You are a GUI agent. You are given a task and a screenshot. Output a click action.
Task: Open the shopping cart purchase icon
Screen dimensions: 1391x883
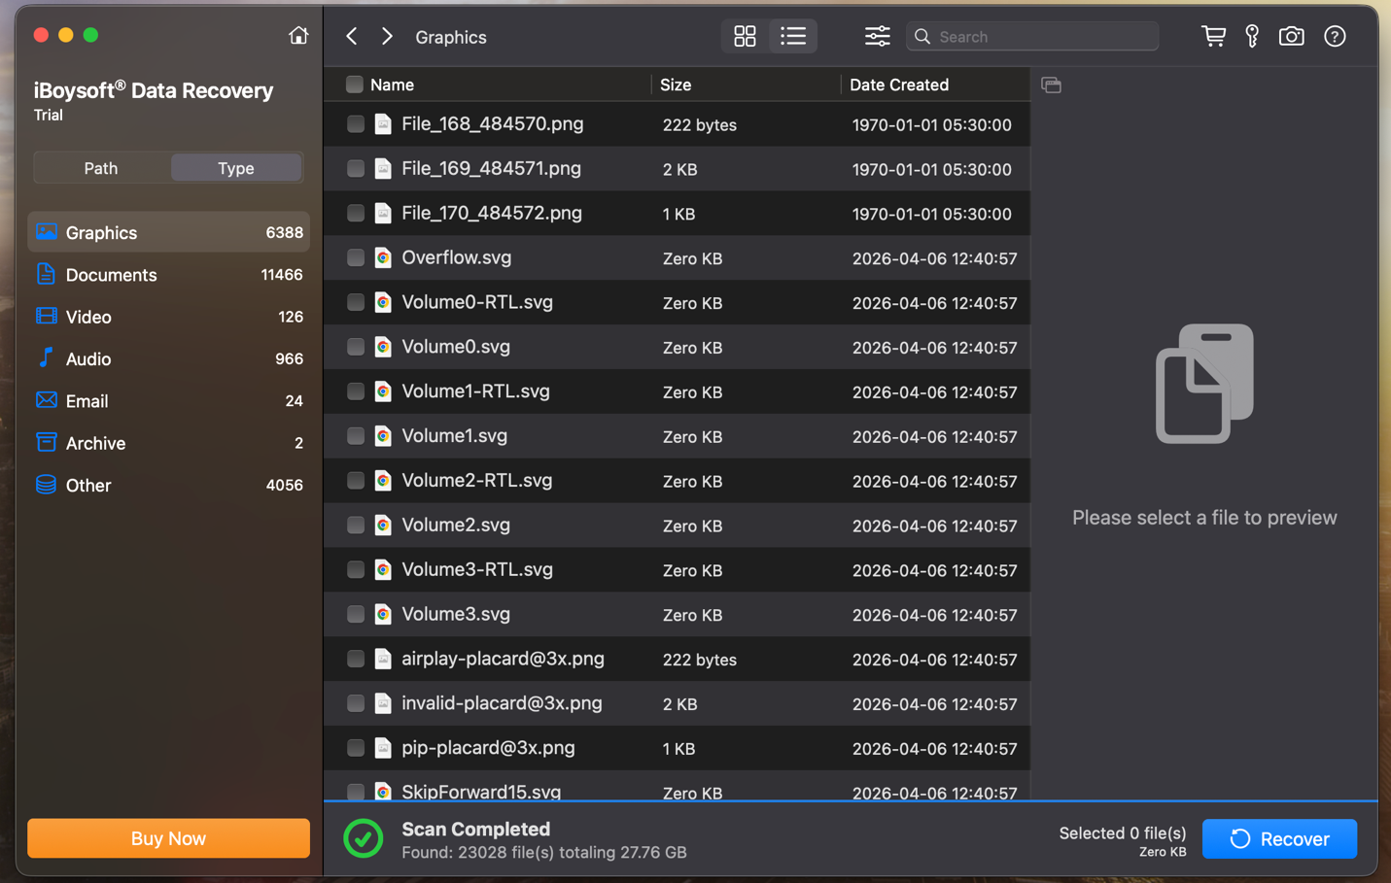tap(1213, 36)
